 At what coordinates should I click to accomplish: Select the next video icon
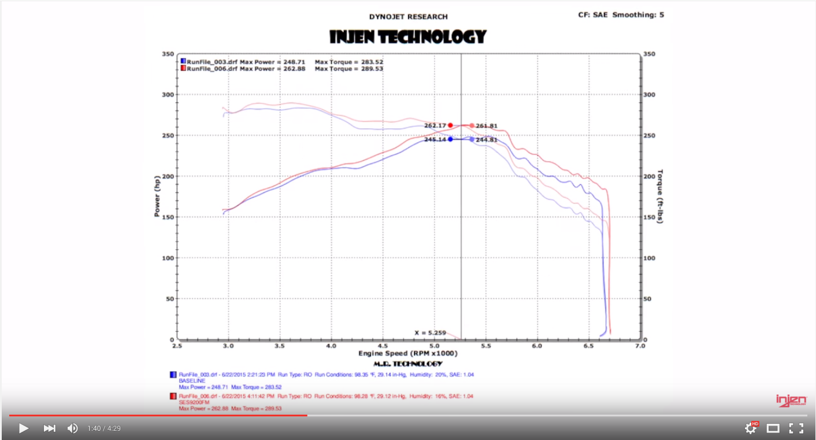point(49,428)
